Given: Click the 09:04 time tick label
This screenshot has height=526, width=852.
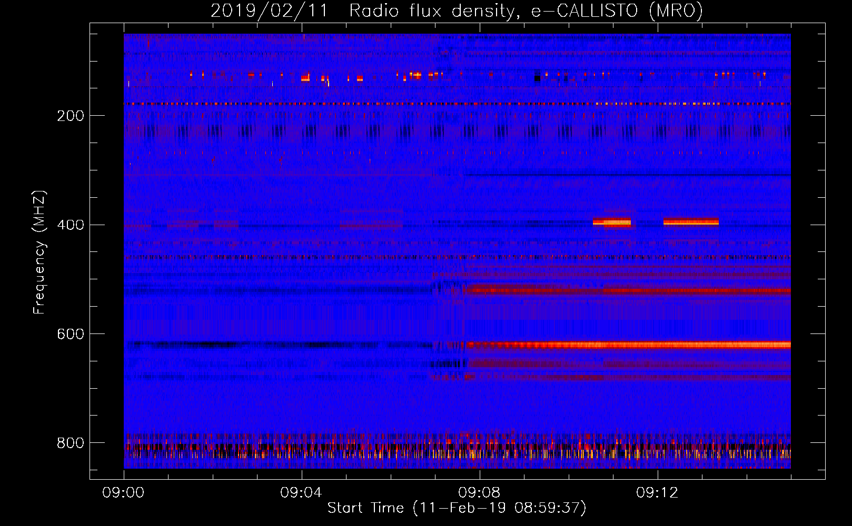Looking at the screenshot, I should (x=301, y=493).
